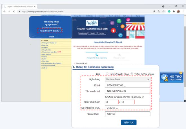This screenshot has height=129, width=186.
Task: Click the issue month field showing 11
Action: click(x=112, y=102)
